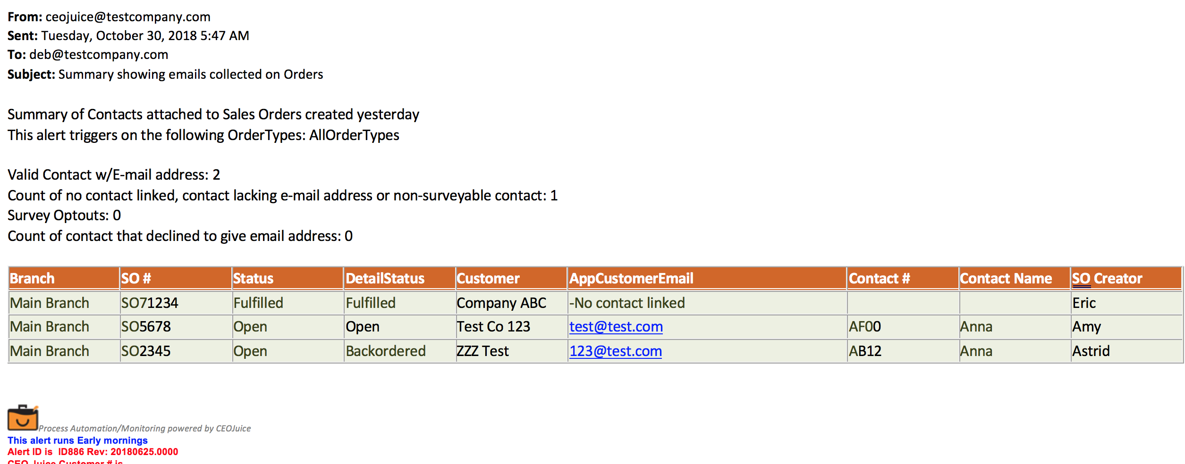This screenshot has width=1185, height=464.
Task: Click the sender address ceojuice@testcompany.com
Action: [x=128, y=17]
